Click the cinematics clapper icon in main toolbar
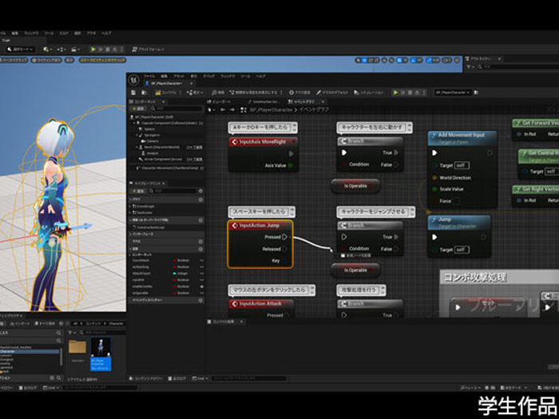 (75, 49)
